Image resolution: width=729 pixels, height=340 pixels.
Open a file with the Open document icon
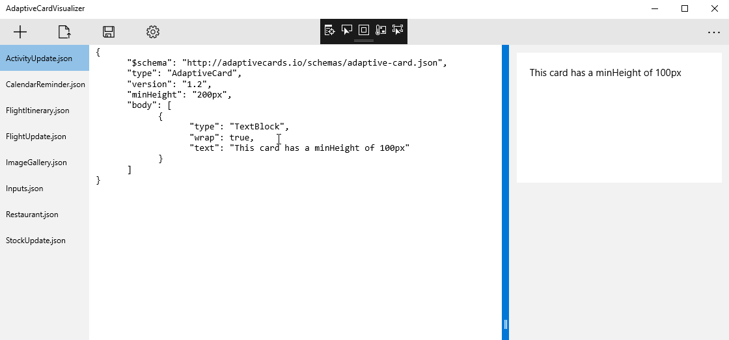pos(64,32)
